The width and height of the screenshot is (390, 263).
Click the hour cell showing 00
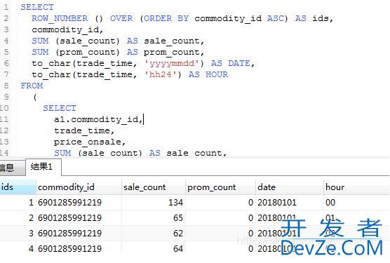(357, 203)
